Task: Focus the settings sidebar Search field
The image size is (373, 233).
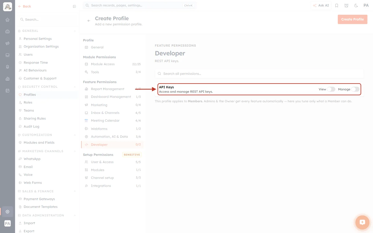Action: coord(47,20)
